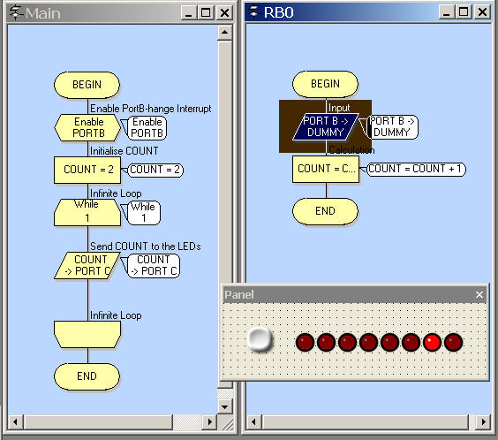Click the COUNT = COUNT + 1 annotation bubble

point(416,169)
